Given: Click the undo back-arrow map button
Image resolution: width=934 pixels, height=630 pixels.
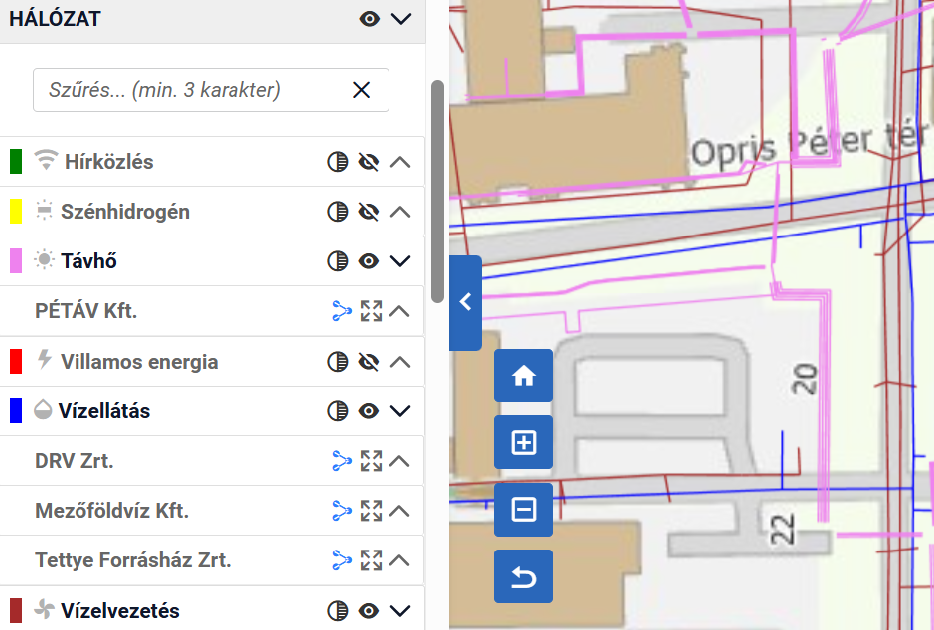Looking at the screenshot, I should click(x=523, y=576).
